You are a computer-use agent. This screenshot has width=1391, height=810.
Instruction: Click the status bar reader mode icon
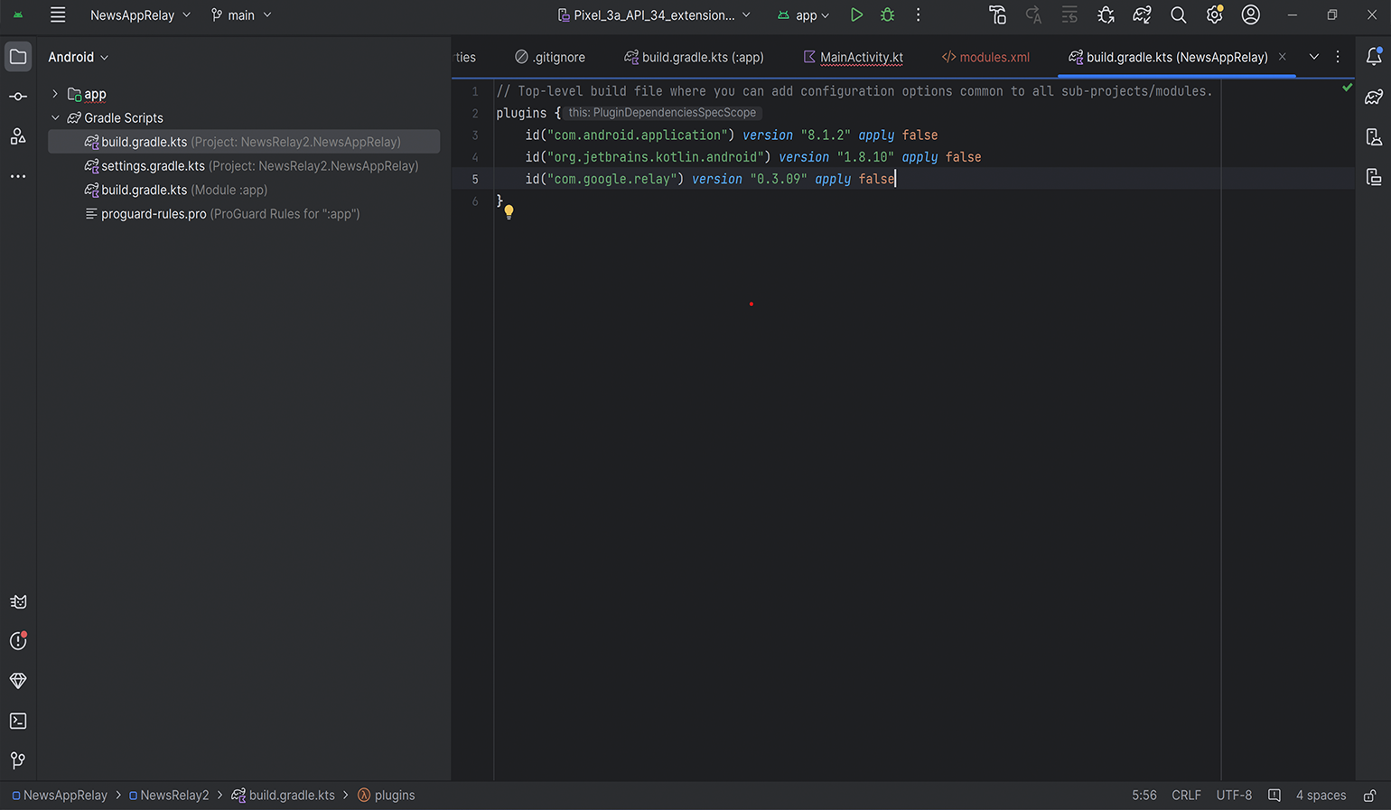pos(1274,796)
